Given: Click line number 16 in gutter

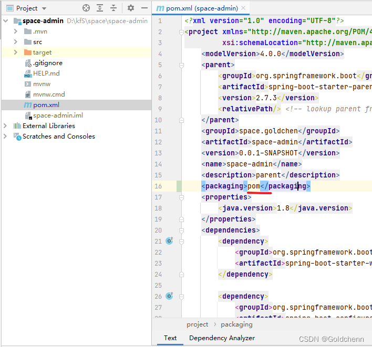Looking at the screenshot, I should coord(158,186).
